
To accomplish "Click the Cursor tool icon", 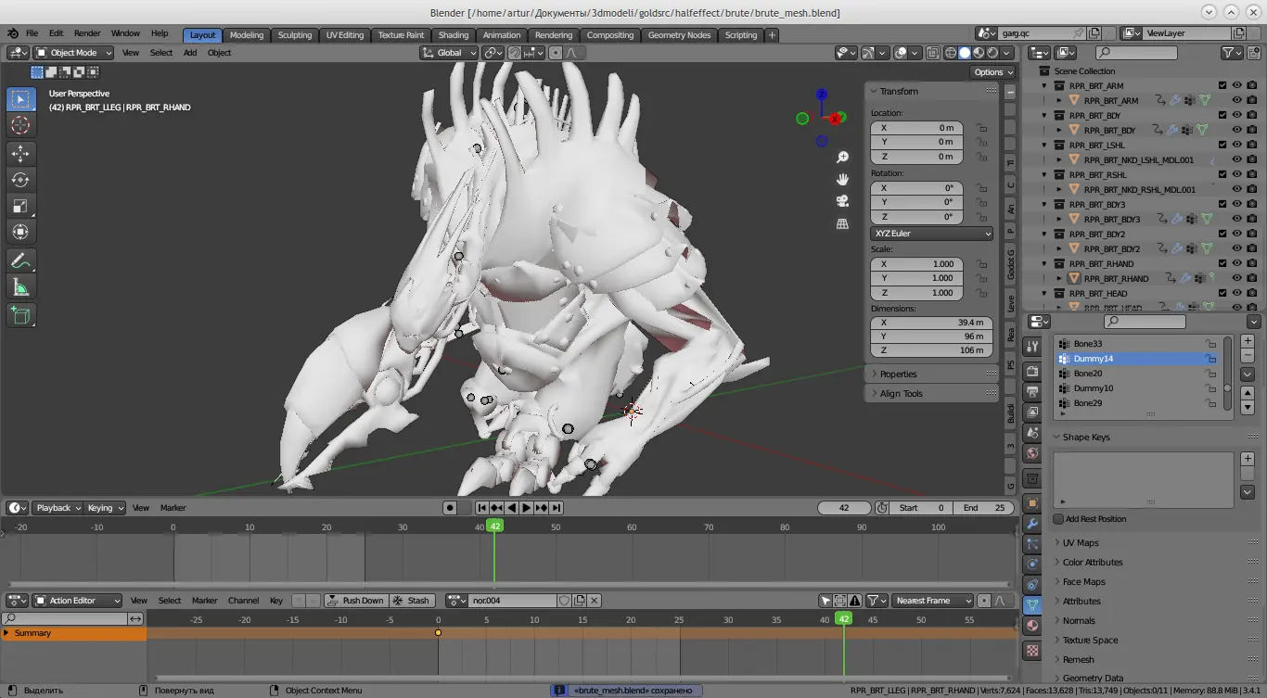I will (x=20, y=125).
